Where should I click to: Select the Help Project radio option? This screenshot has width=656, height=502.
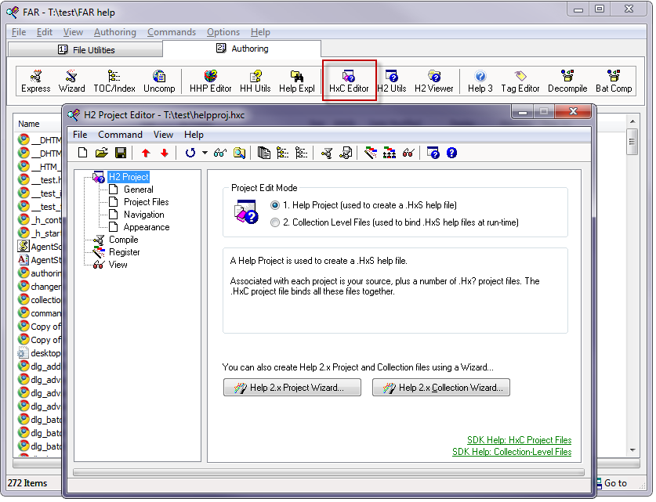point(274,205)
